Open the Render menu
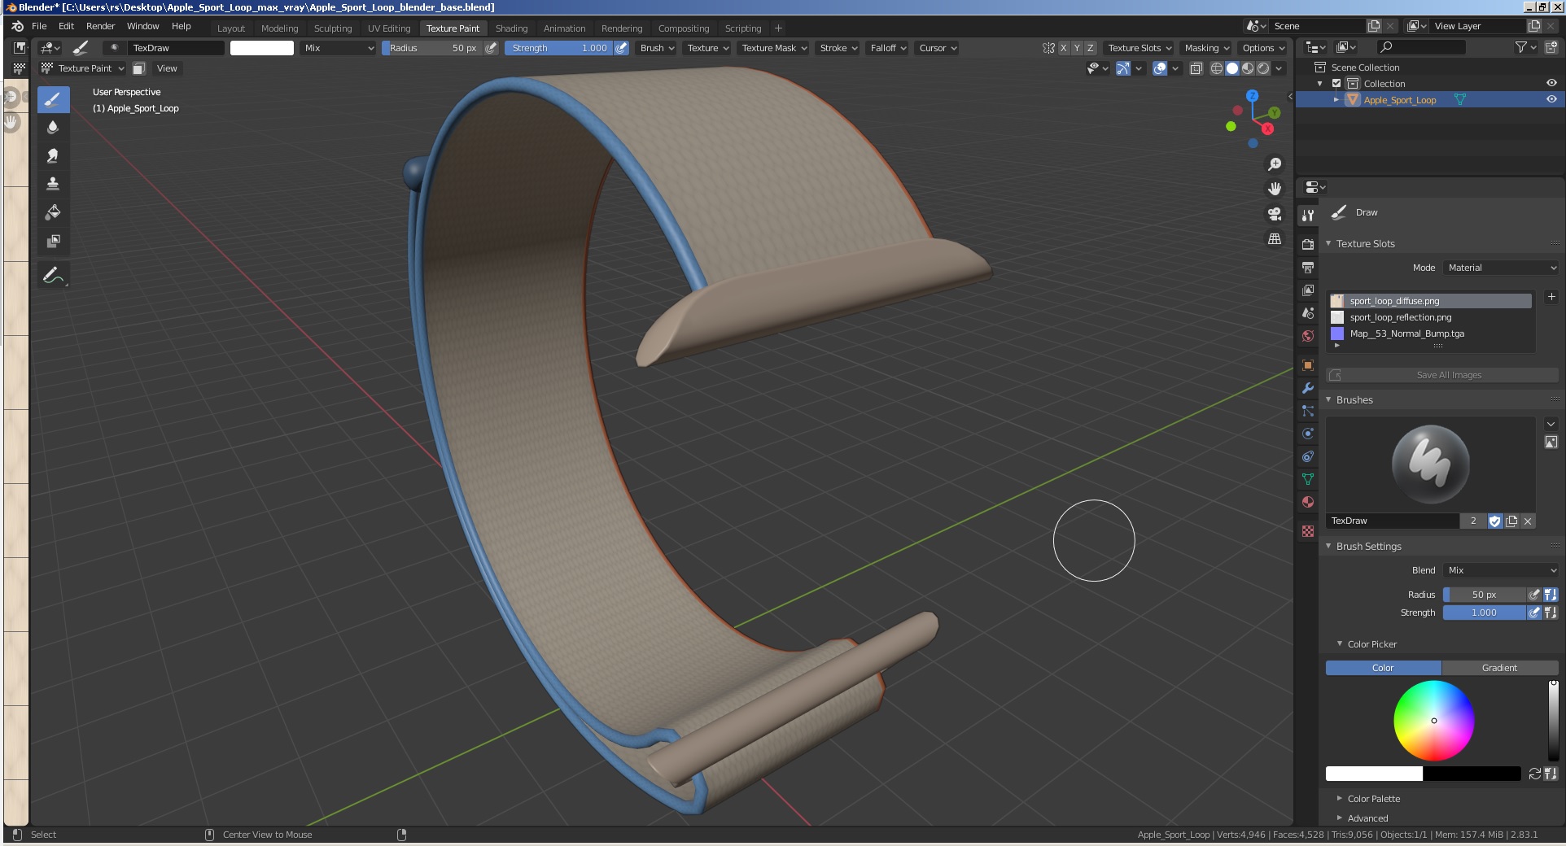Screen dimensions: 1566x846 point(100,26)
